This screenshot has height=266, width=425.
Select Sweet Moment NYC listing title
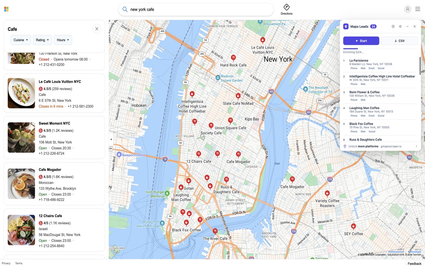click(54, 123)
